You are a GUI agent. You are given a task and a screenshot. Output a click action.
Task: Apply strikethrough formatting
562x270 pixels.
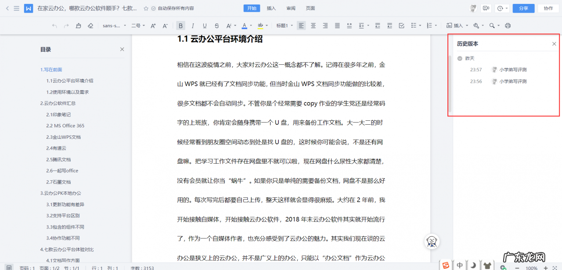(x=217, y=25)
